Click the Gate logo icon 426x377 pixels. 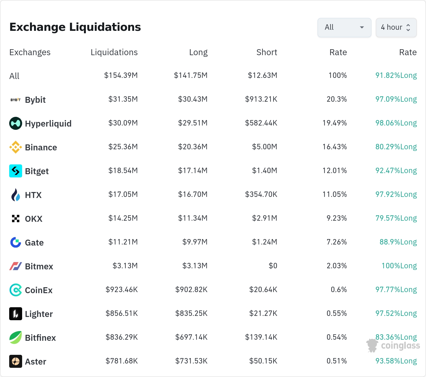tap(15, 242)
